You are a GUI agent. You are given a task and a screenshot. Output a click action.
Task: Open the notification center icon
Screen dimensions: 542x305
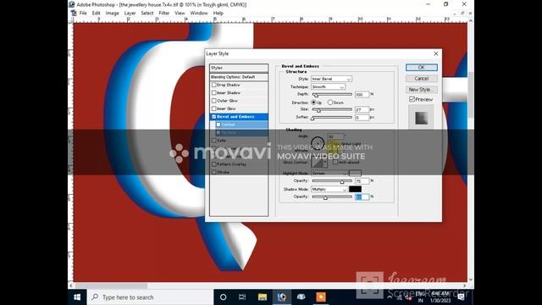tap(461, 297)
